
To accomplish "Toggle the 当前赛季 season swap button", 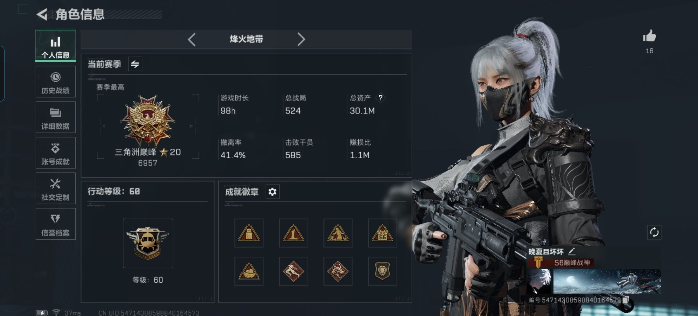I will coord(135,64).
